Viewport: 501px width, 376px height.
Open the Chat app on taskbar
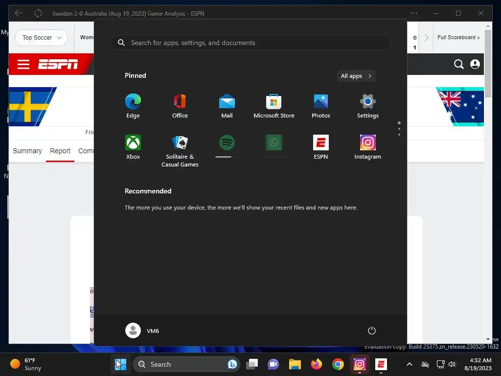coord(273,364)
